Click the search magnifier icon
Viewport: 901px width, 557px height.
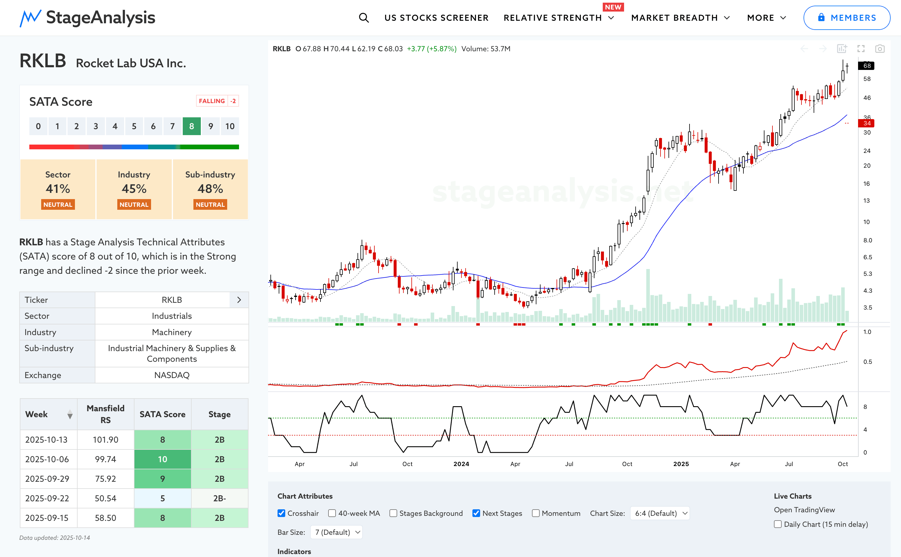point(363,18)
